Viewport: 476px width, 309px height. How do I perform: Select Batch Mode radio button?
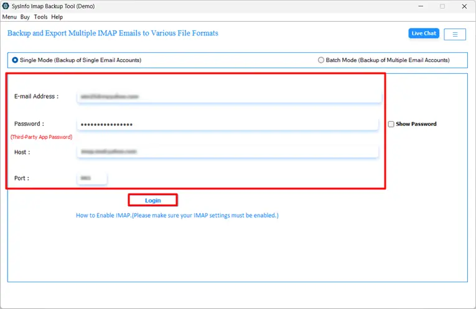tap(321, 60)
